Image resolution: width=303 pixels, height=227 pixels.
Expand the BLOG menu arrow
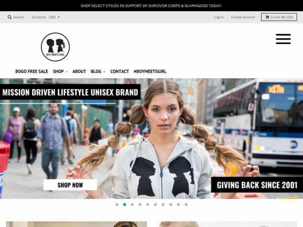click(x=104, y=72)
